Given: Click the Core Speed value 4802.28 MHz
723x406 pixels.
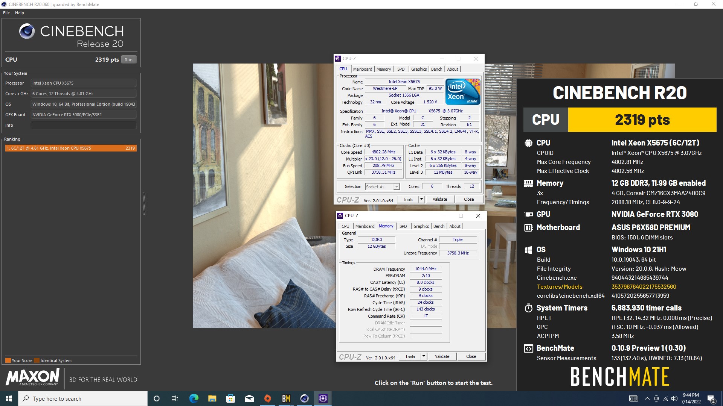Looking at the screenshot, I should [x=383, y=152].
